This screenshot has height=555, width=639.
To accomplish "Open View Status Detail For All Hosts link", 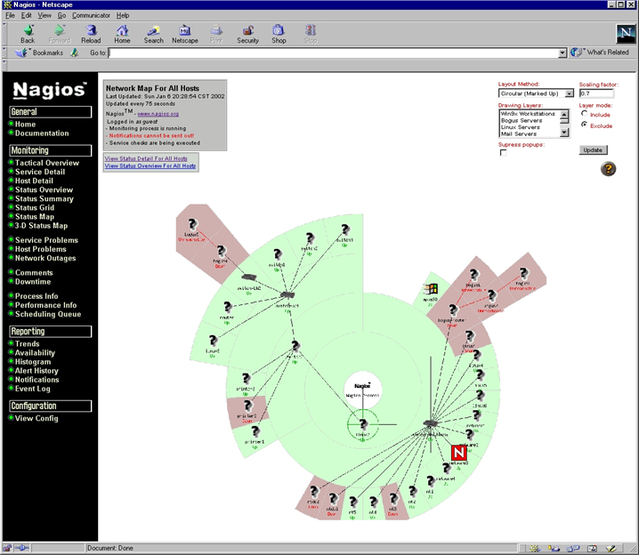I will tap(150, 157).
